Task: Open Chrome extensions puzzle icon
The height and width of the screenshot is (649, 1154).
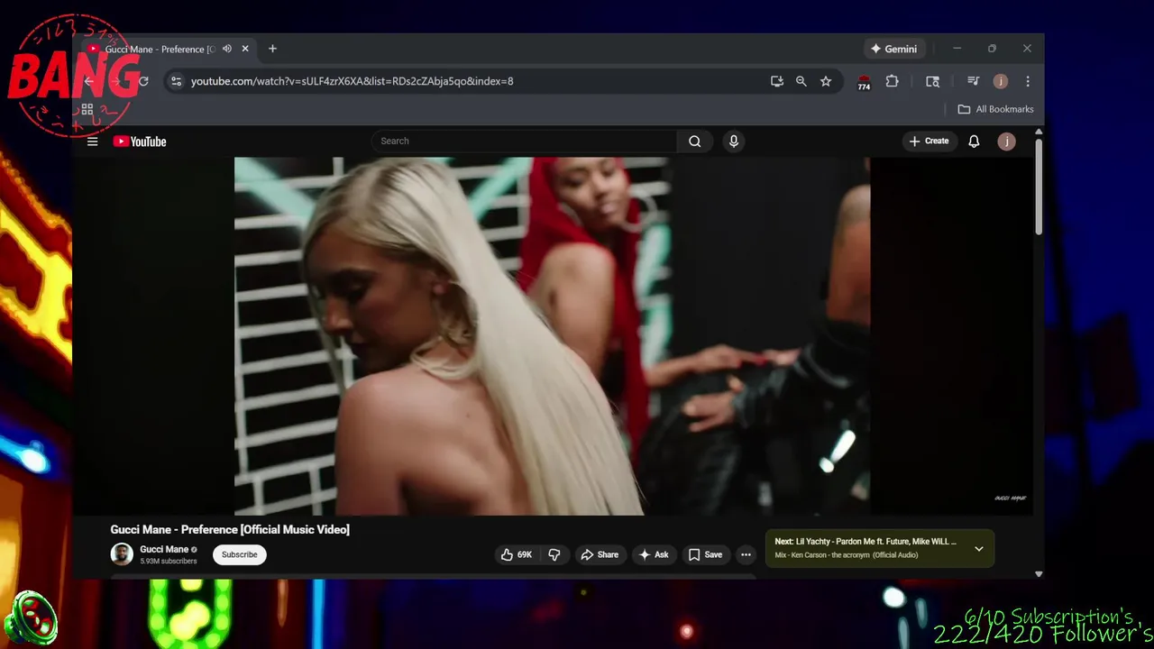Action: pyautogui.click(x=892, y=81)
